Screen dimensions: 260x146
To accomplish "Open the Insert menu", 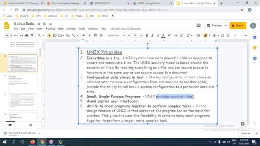I will pyautogui.click(x=40, y=29).
